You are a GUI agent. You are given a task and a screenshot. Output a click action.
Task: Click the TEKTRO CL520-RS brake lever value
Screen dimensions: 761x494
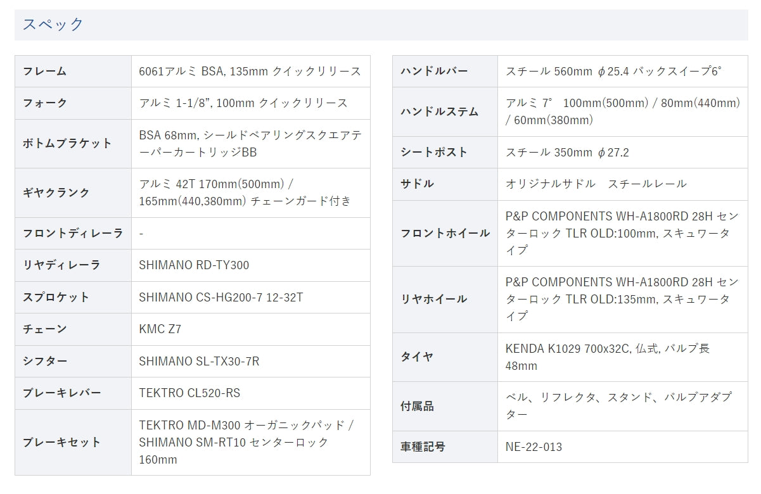(x=189, y=393)
